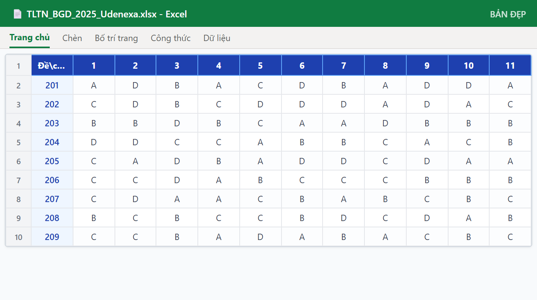Image resolution: width=537 pixels, height=300 pixels.
Task: Select exam code cell 205
Action: [x=53, y=161]
